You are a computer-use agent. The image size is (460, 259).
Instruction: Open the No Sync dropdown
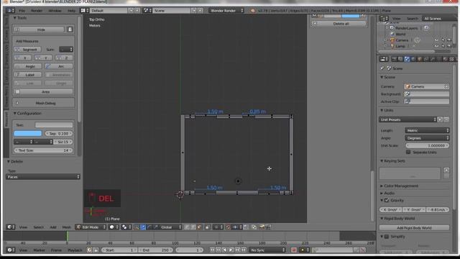267,250
